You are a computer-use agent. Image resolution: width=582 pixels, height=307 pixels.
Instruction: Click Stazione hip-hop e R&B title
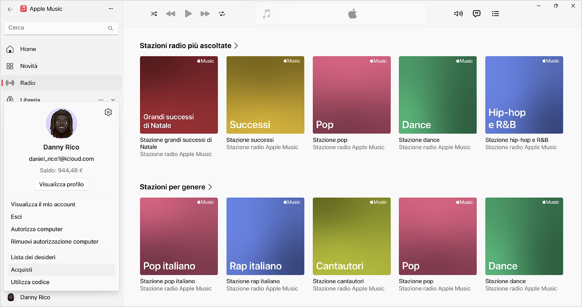pyautogui.click(x=517, y=140)
